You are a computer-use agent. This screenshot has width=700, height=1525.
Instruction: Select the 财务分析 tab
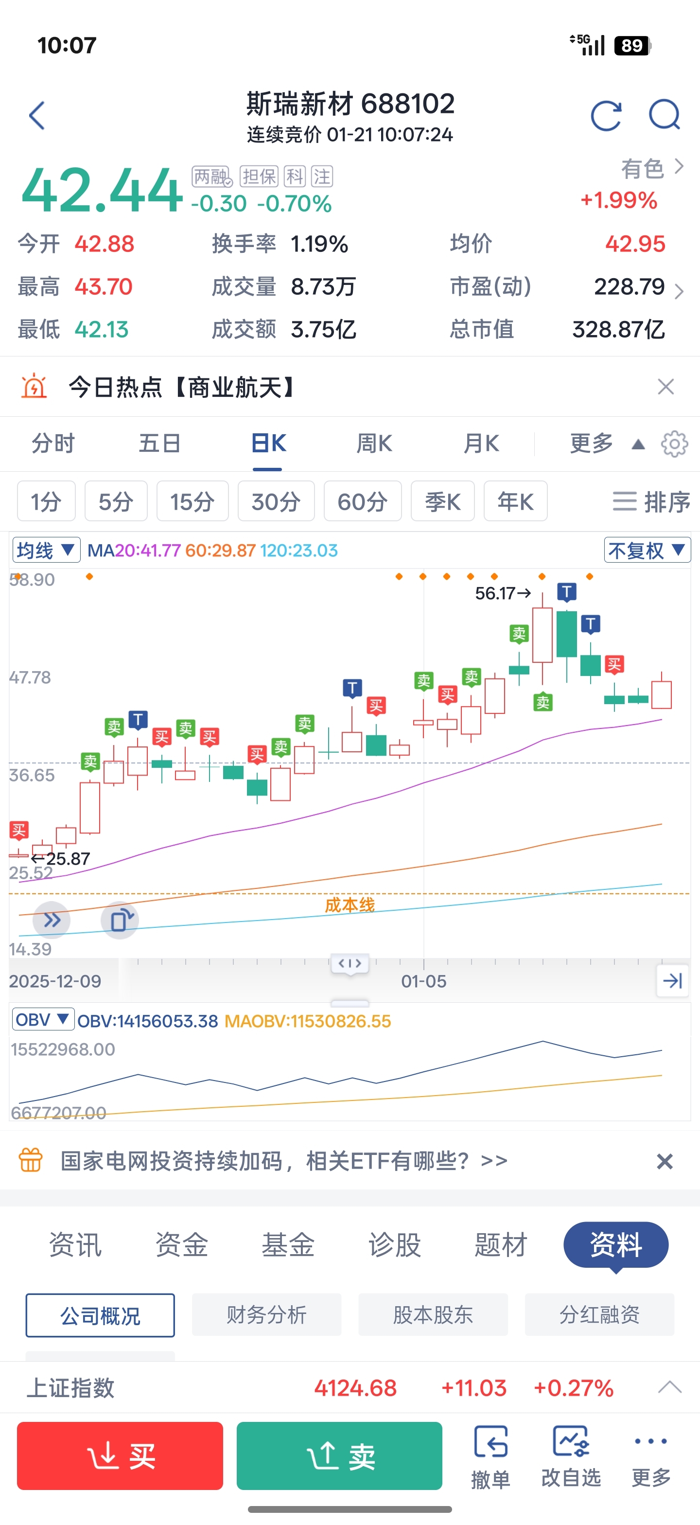(x=266, y=1315)
